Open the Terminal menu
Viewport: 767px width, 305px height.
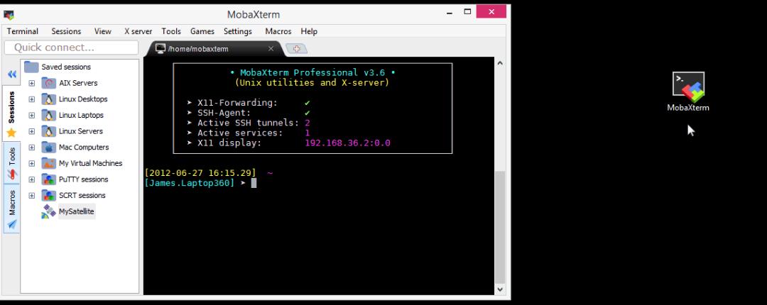click(x=23, y=31)
